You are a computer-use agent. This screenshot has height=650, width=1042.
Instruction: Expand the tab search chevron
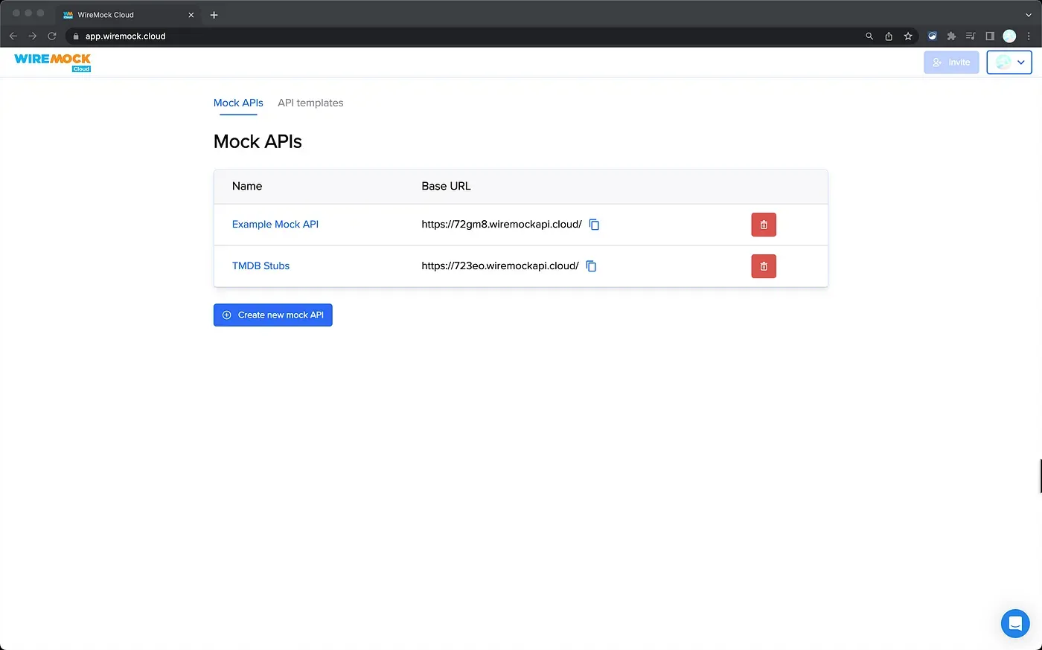pos(1029,15)
